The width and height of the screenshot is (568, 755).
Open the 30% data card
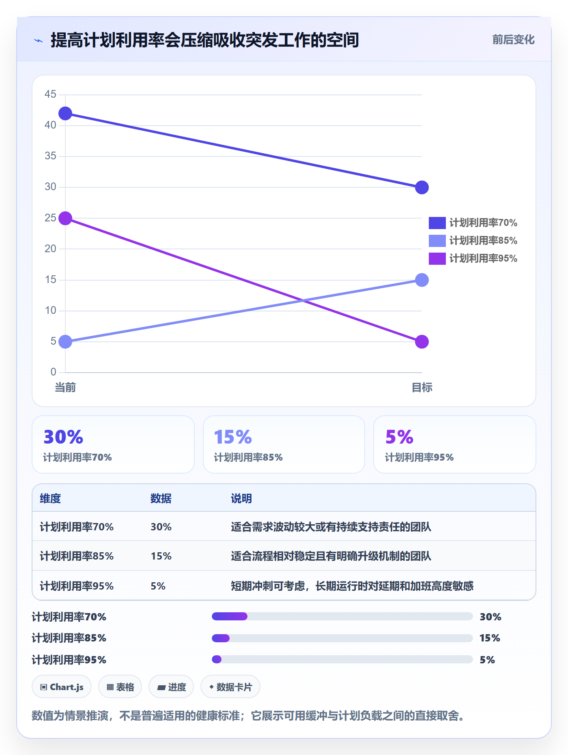pos(113,444)
